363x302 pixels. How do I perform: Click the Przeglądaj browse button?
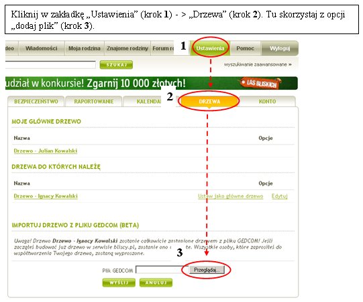click(207, 270)
